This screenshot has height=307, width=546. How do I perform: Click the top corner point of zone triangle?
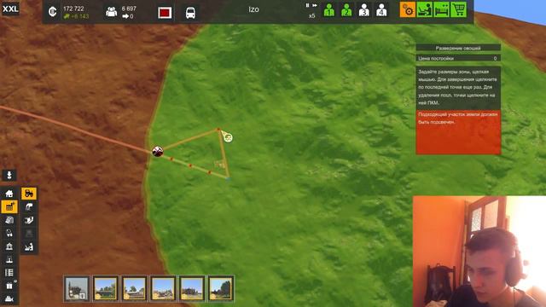218,130
